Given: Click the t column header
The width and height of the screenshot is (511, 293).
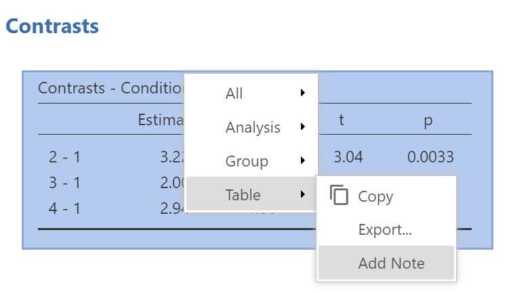Looking at the screenshot, I should pos(341,120).
